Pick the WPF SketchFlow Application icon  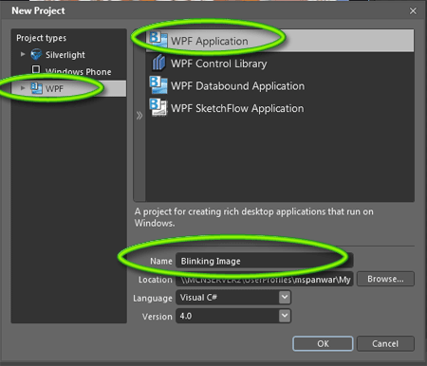pyautogui.click(x=158, y=107)
